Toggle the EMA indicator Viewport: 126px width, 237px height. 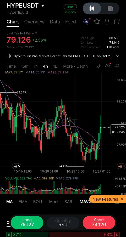click(x=23, y=202)
